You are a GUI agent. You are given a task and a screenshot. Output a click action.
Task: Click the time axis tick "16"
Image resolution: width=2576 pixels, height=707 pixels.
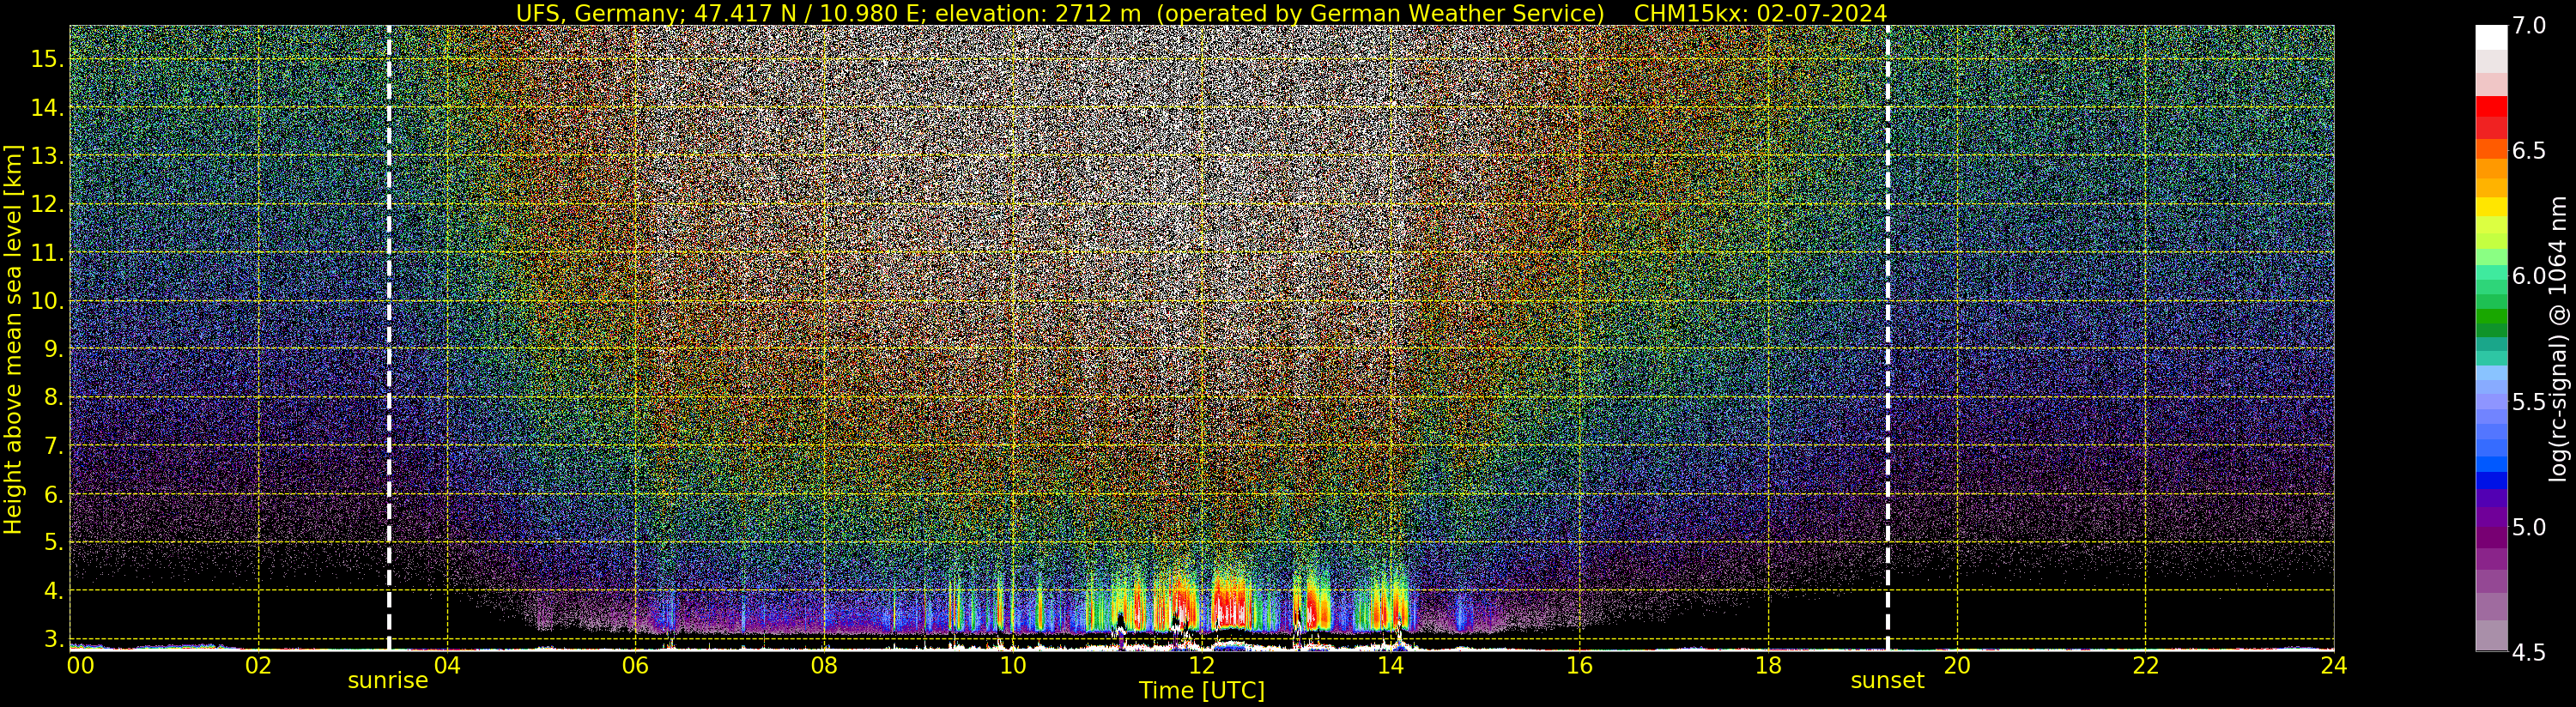tap(1579, 666)
